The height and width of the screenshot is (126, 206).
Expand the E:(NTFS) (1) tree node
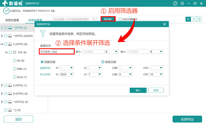click(x=2, y=85)
